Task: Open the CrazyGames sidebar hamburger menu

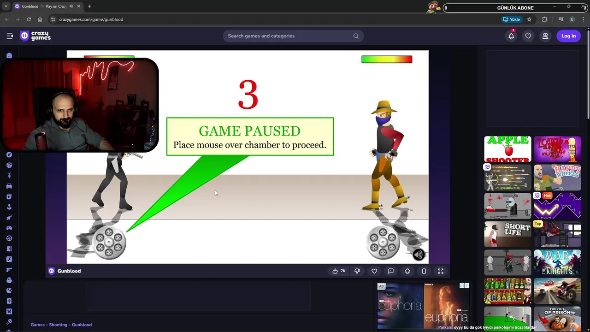Action: coord(10,36)
